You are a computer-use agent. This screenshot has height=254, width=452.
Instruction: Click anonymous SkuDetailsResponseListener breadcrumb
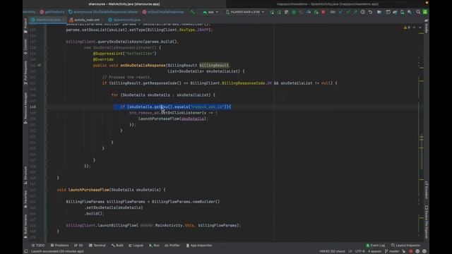[x=104, y=12]
